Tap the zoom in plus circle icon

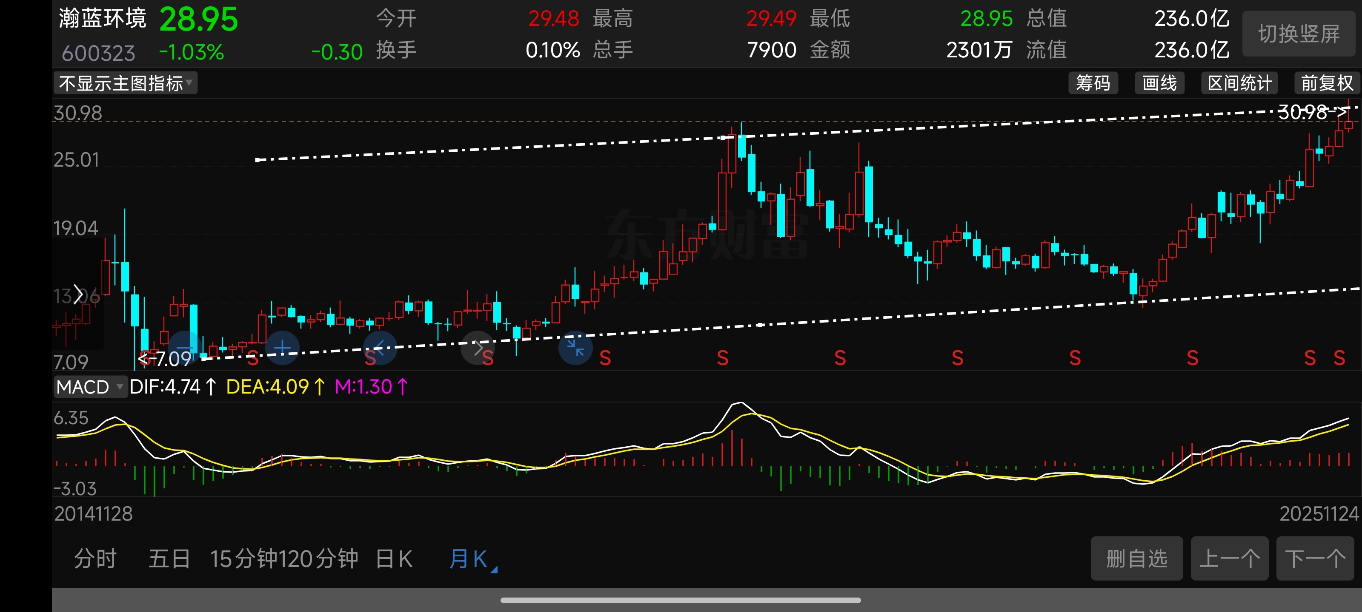(282, 348)
